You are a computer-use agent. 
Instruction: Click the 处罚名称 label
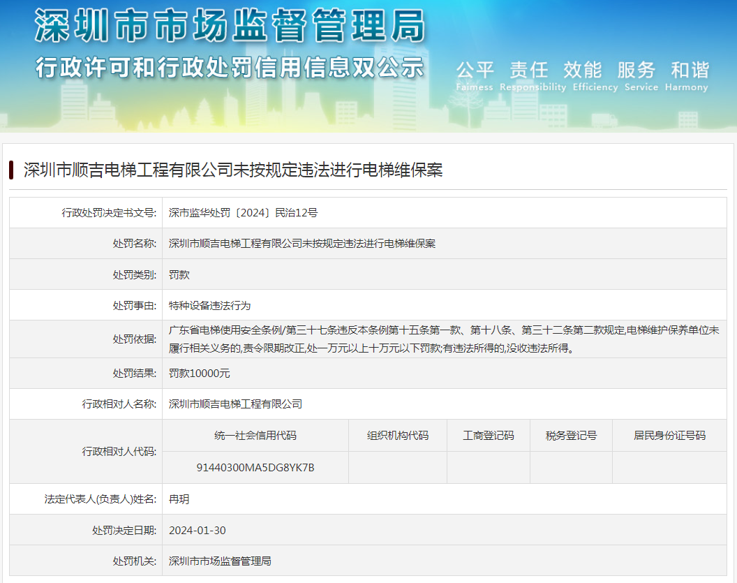click(x=135, y=244)
